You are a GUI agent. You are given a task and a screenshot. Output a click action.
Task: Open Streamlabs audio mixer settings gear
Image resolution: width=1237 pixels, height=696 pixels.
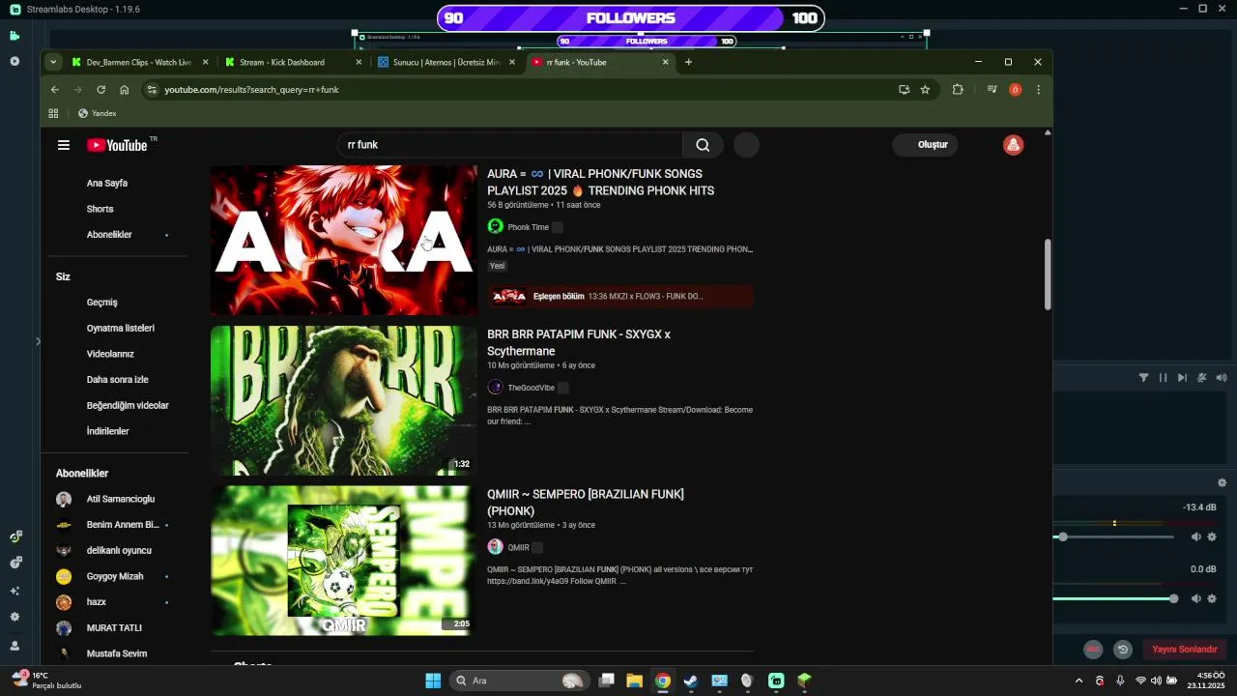click(x=1222, y=482)
